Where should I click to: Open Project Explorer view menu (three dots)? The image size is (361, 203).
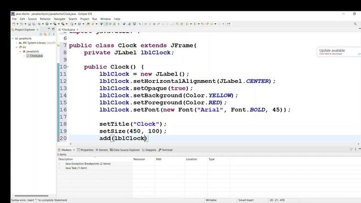coord(54,34)
